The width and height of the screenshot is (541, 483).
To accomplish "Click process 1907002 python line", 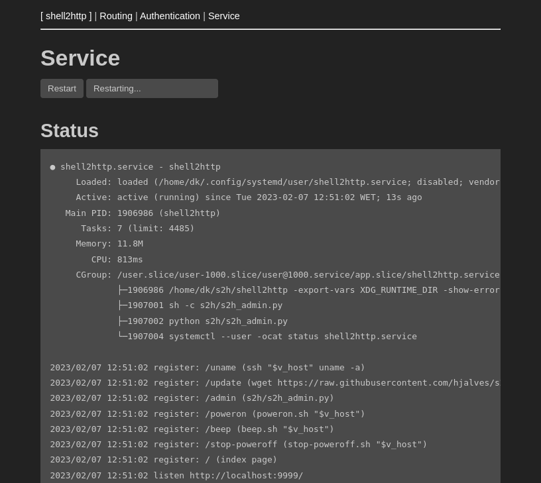I will (x=202, y=321).
